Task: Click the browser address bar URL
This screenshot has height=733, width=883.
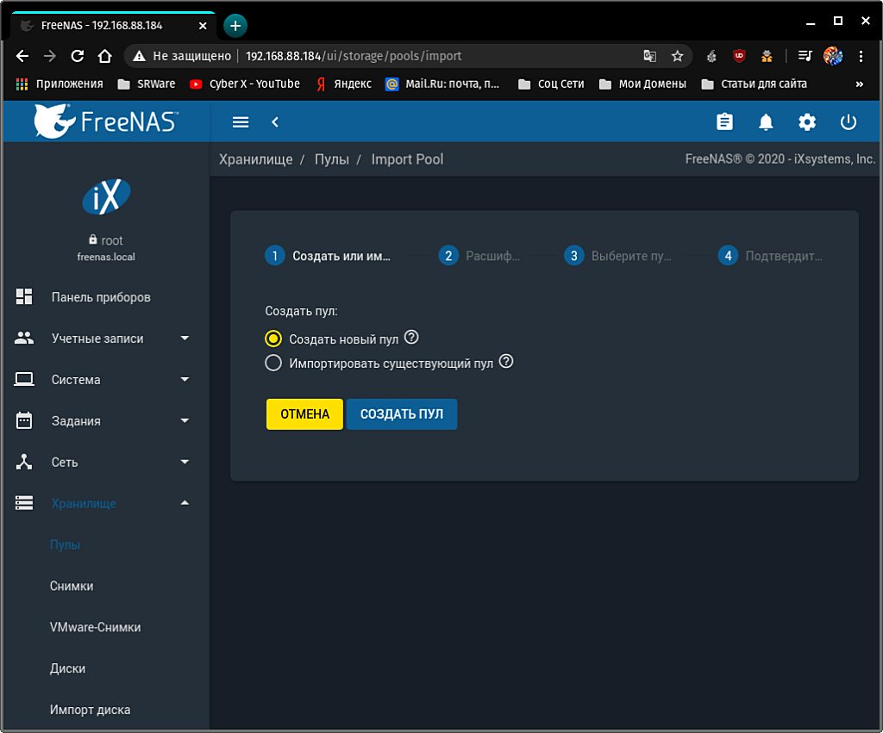Action: tap(354, 56)
